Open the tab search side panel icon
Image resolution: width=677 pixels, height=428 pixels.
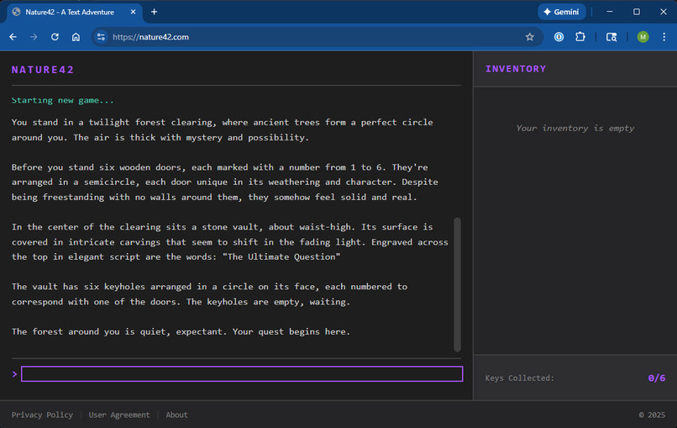[x=611, y=37]
